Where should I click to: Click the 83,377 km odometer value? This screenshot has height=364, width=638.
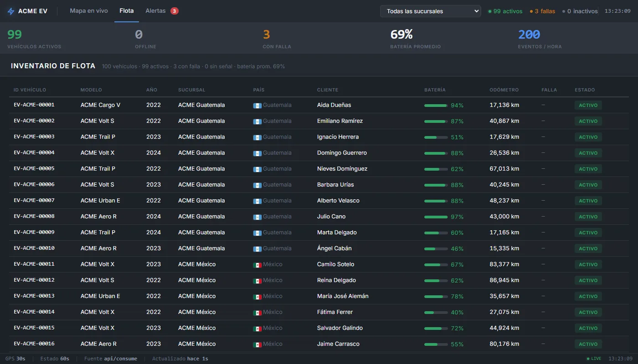point(504,264)
